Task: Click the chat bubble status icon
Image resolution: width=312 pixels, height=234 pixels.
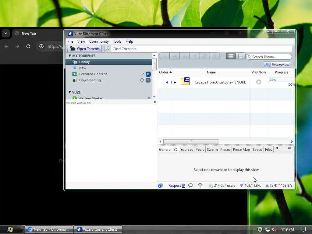Action: [x=191, y=186]
